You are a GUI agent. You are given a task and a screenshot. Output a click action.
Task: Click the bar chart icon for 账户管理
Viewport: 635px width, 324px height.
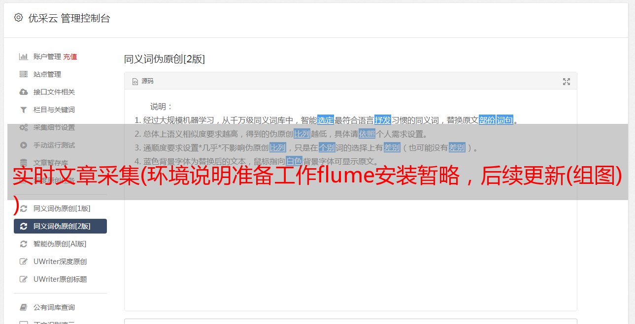pyautogui.click(x=23, y=57)
